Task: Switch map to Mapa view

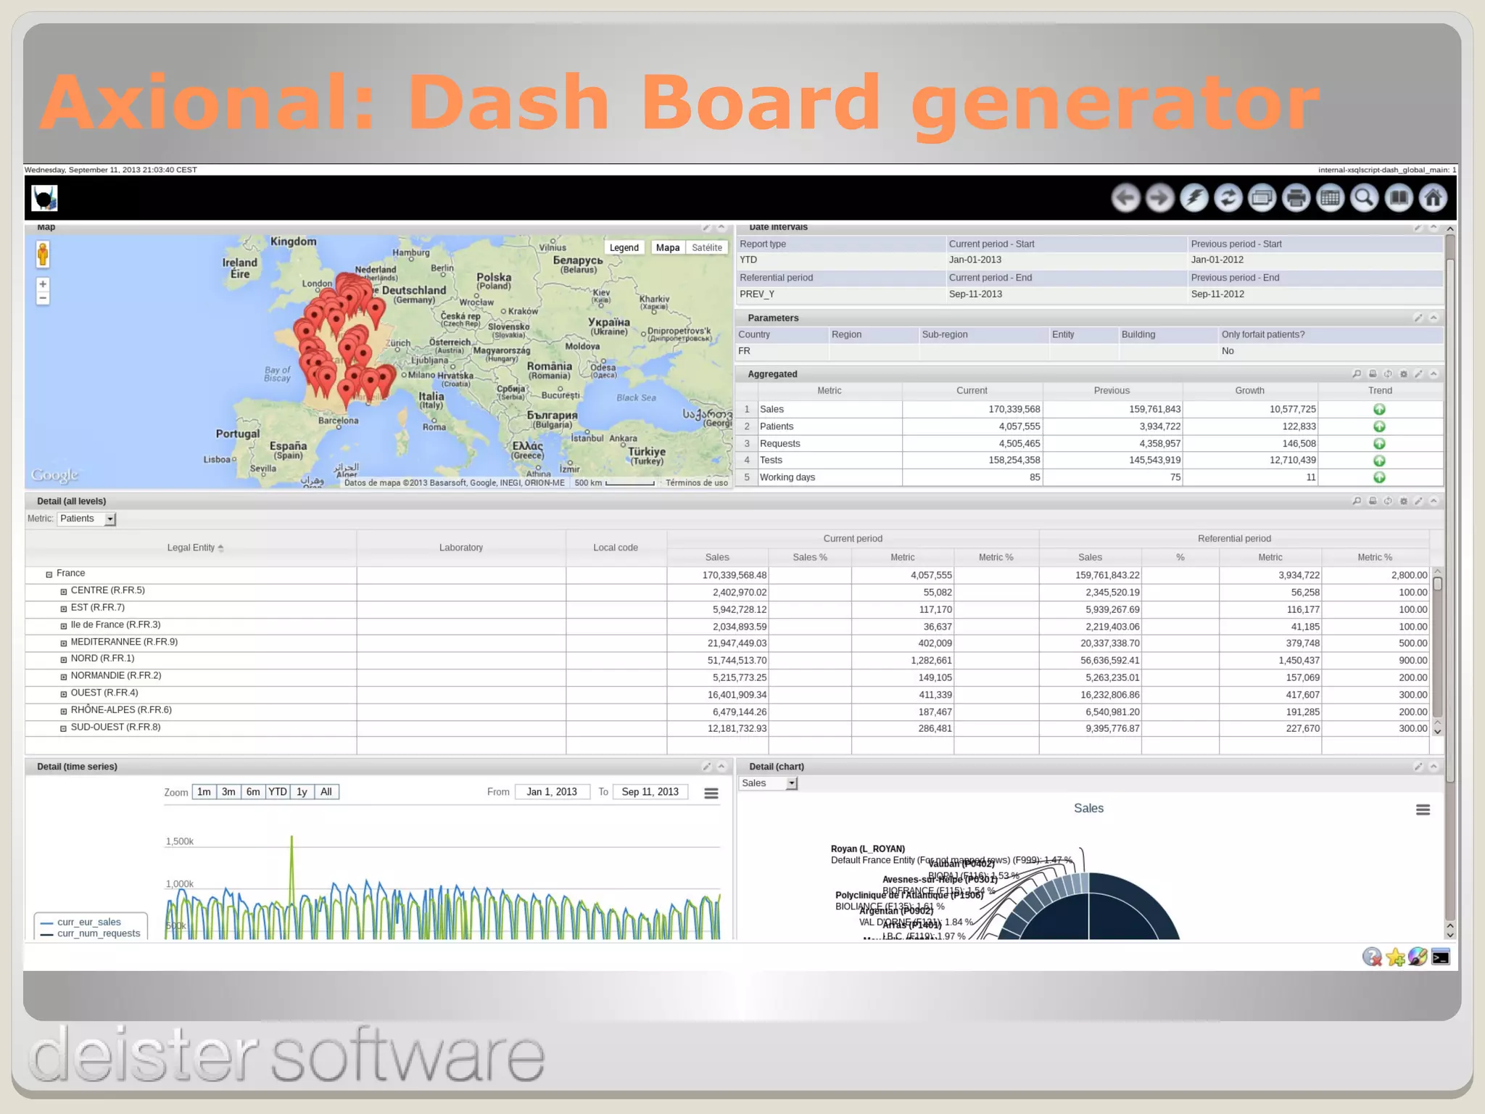Action: click(x=668, y=247)
